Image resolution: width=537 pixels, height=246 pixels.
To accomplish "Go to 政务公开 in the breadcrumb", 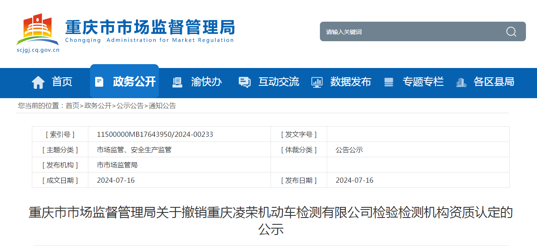I will 98,106.
